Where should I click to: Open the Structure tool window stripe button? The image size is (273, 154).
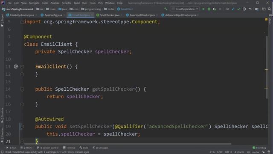tap(2, 115)
